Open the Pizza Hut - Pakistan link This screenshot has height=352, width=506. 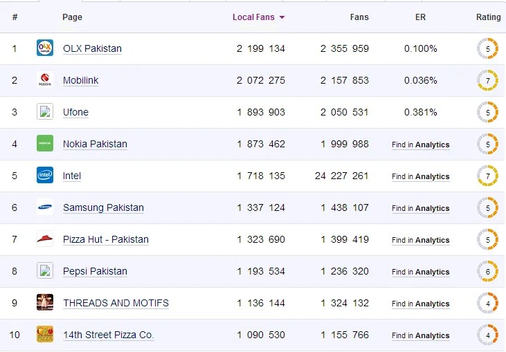click(105, 239)
